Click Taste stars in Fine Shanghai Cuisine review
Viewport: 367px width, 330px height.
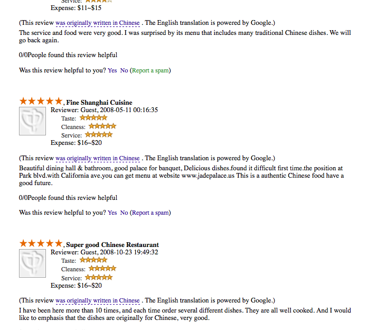click(x=93, y=117)
